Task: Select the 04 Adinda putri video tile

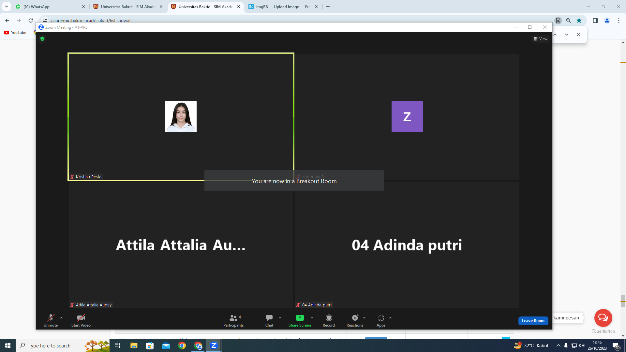Action: [x=407, y=245]
